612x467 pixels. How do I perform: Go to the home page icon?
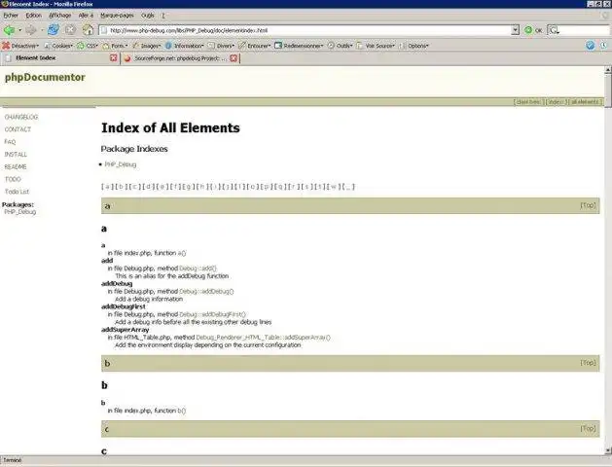click(88, 29)
